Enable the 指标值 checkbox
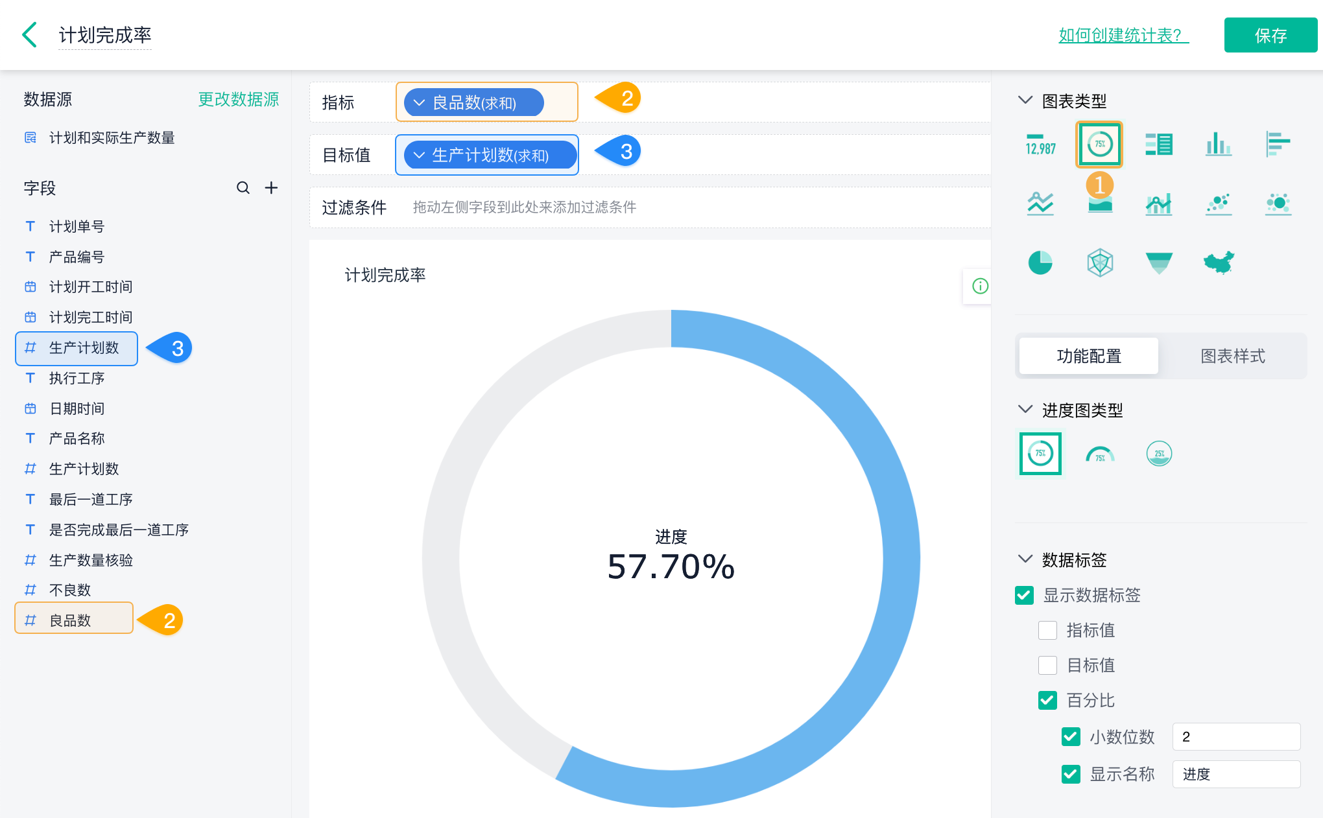Viewport: 1323px width, 818px height. tap(1047, 630)
